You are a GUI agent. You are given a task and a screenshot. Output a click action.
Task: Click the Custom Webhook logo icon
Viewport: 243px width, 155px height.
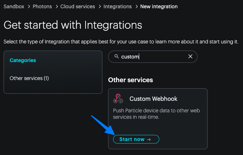click(x=118, y=98)
